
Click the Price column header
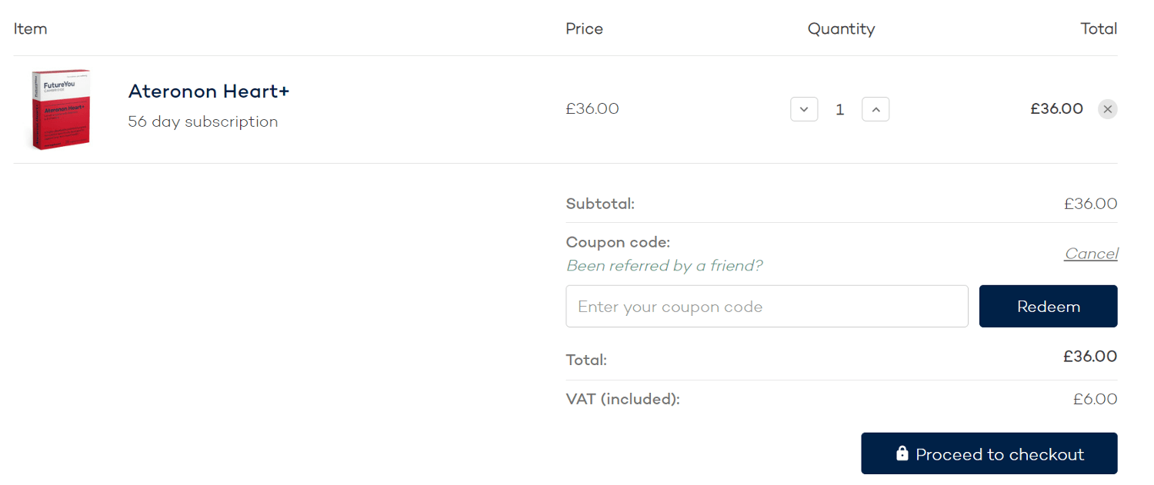pyautogui.click(x=584, y=28)
